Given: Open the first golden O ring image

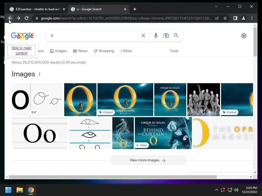Looking at the screenshot, I should (80, 100).
